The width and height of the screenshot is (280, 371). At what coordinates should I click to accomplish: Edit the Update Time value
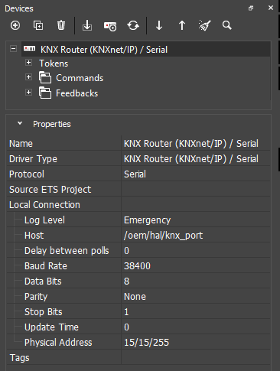coord(196,327)
